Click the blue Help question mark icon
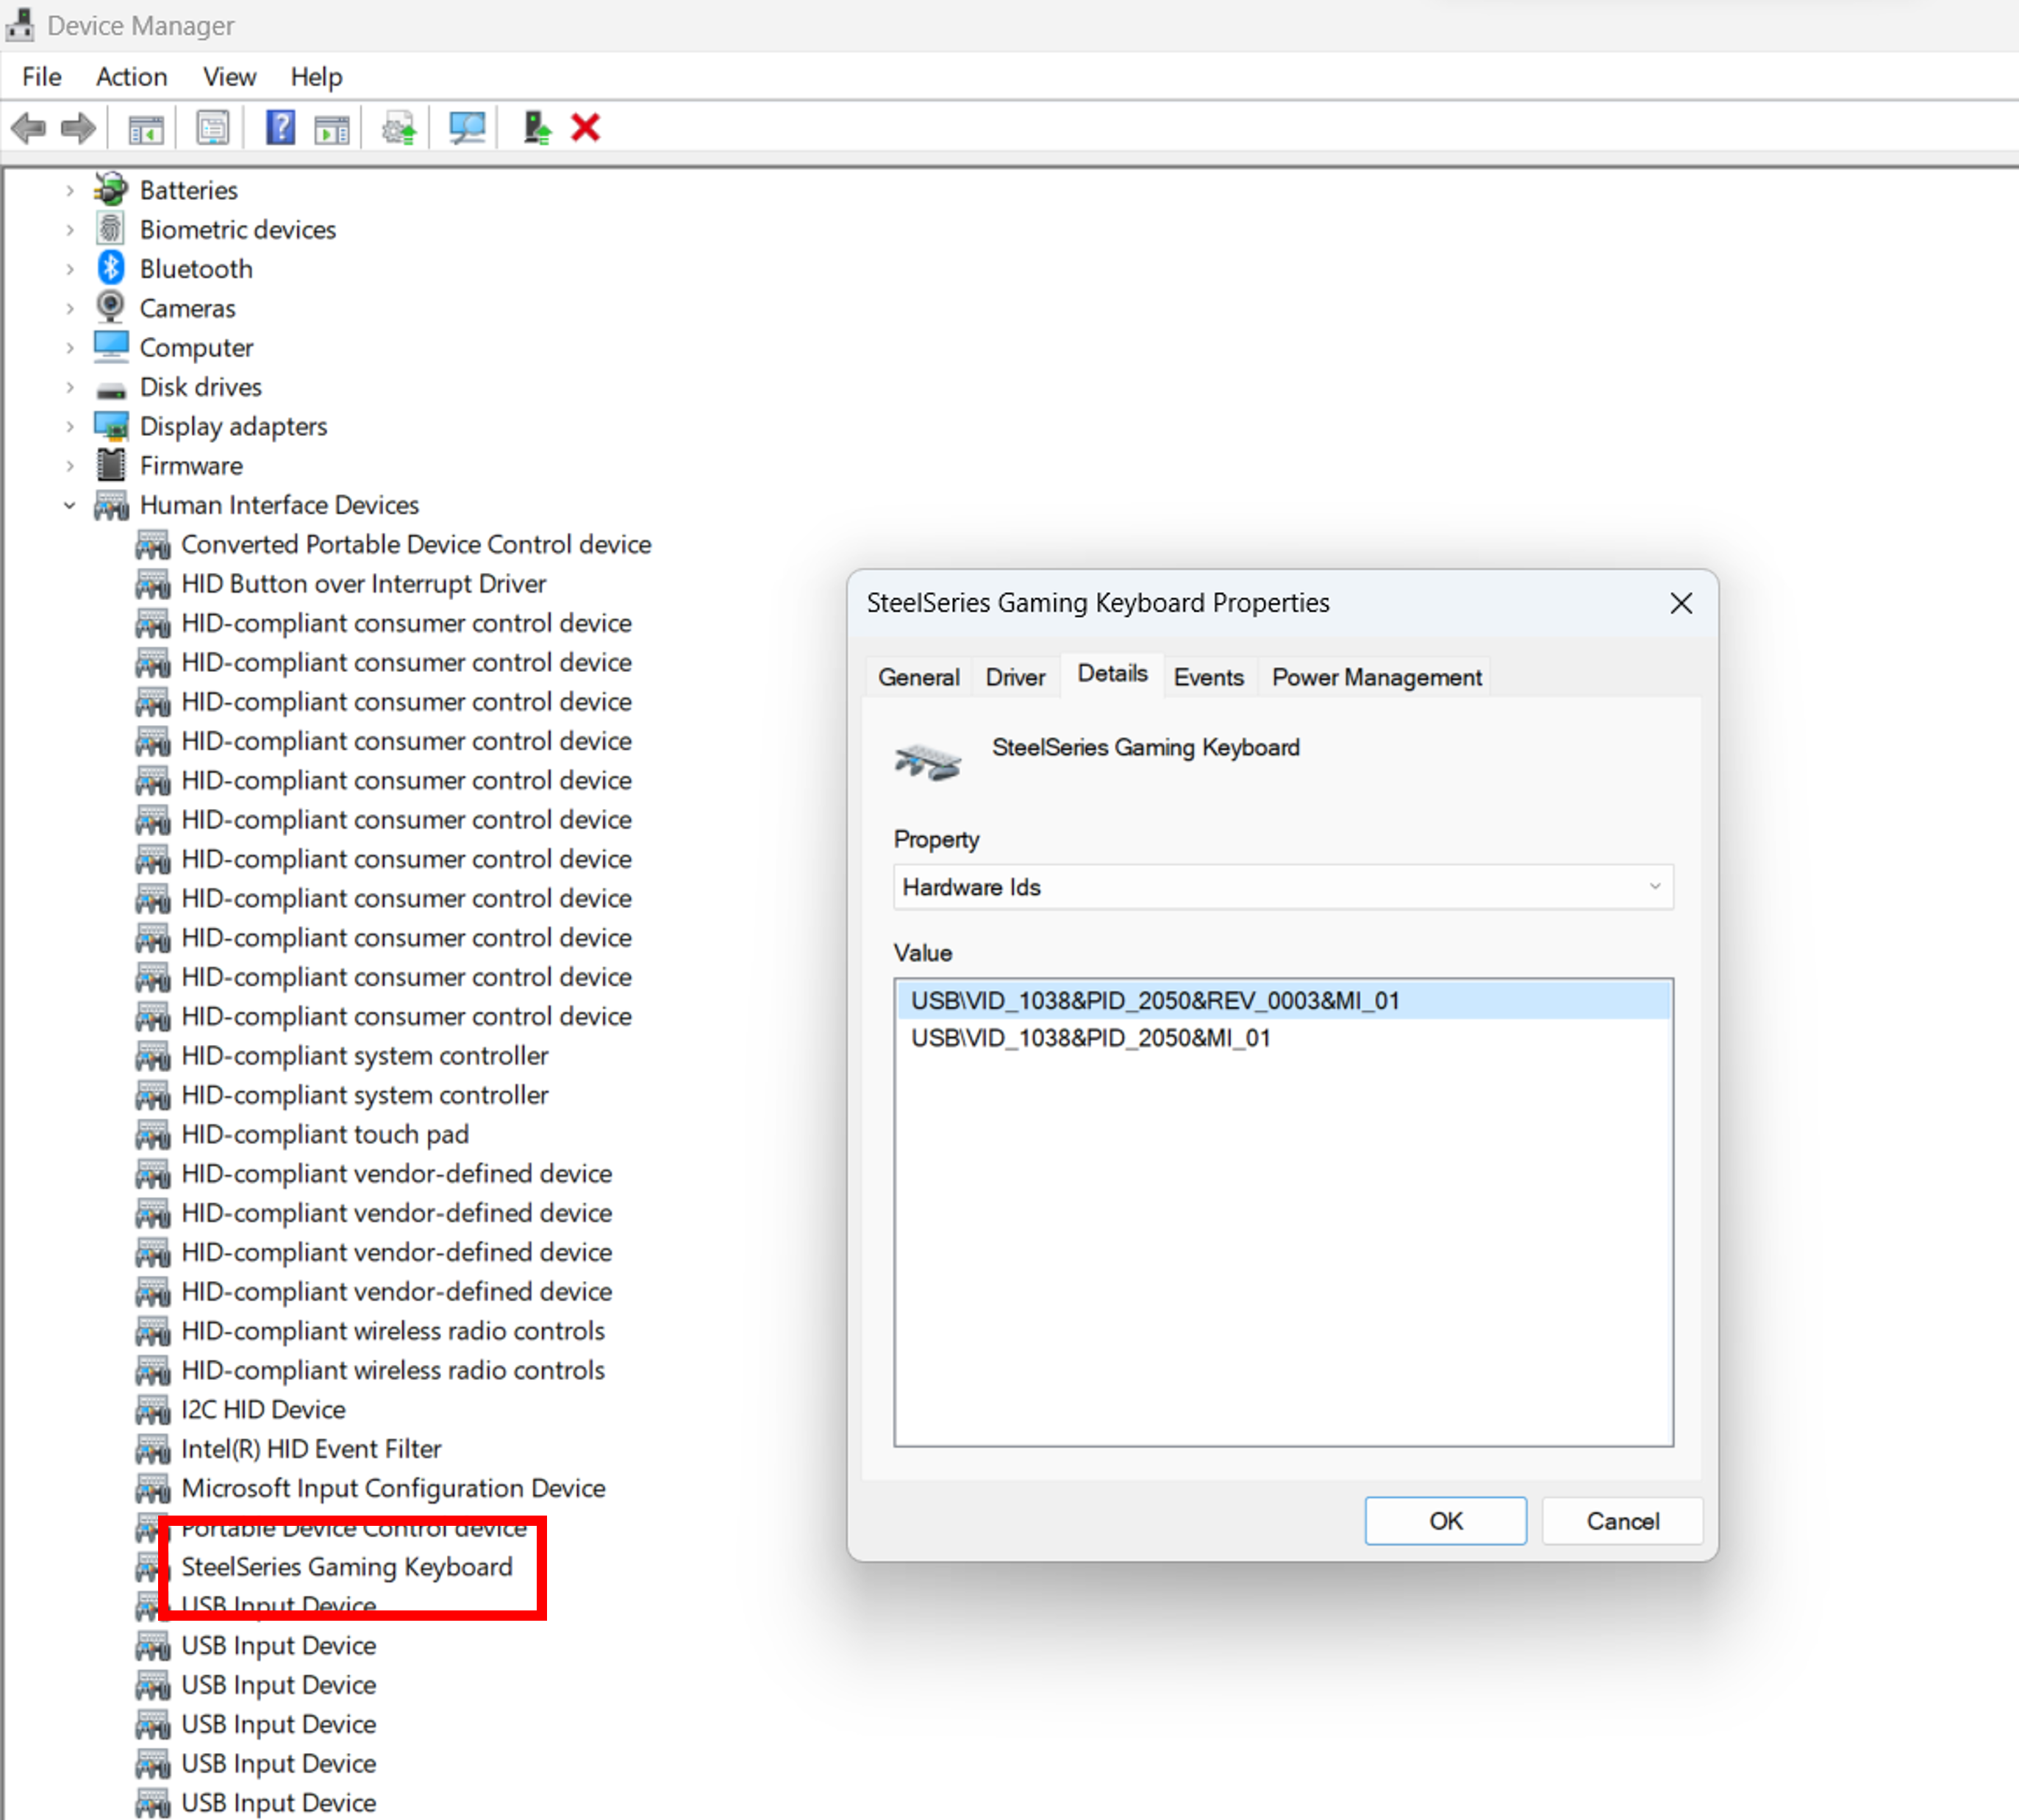The image size is (2019, 1820). coord(280,128)
